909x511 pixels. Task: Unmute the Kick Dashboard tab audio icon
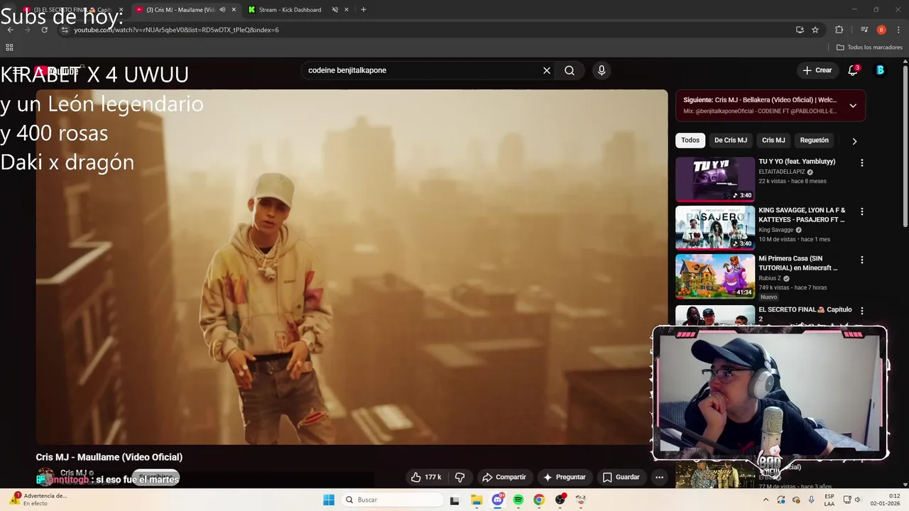point(335,10)
